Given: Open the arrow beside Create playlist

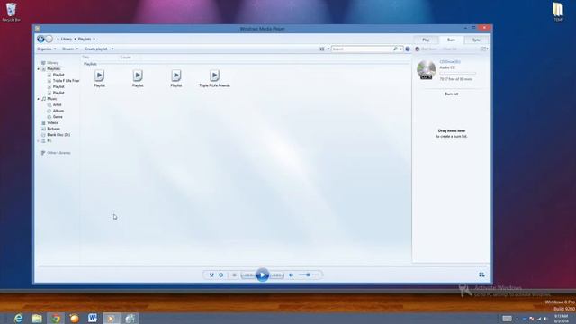Looking at the screenshot, I should [x=112, y=49].
